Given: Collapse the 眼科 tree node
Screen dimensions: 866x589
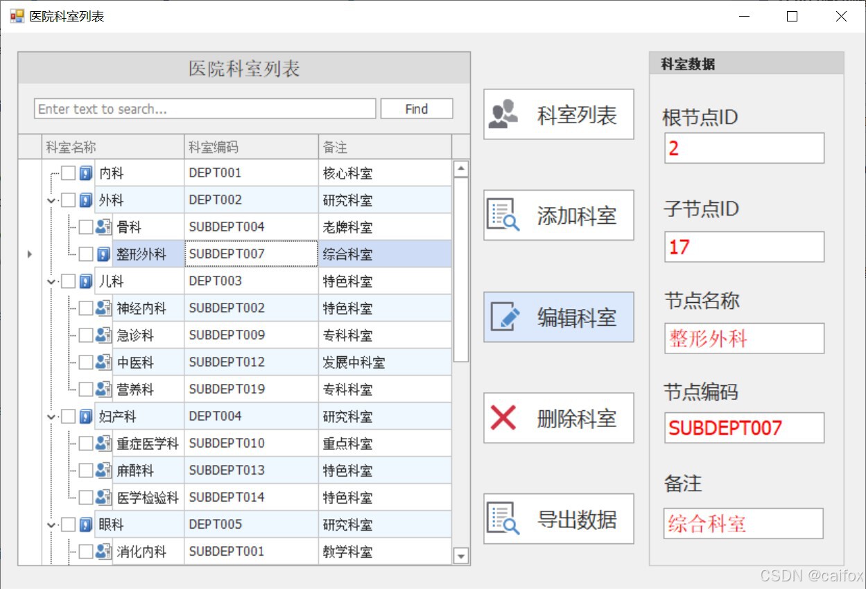Looking at the screenshot, I should pos(51,525).
